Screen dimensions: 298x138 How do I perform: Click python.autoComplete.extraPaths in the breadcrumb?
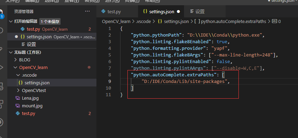[x=233, y=22]
